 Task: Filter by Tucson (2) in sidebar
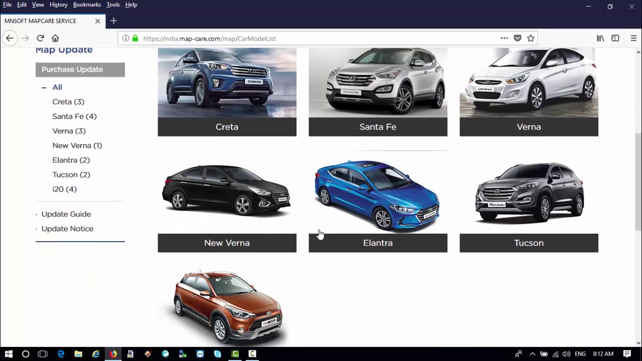(71, 174)
